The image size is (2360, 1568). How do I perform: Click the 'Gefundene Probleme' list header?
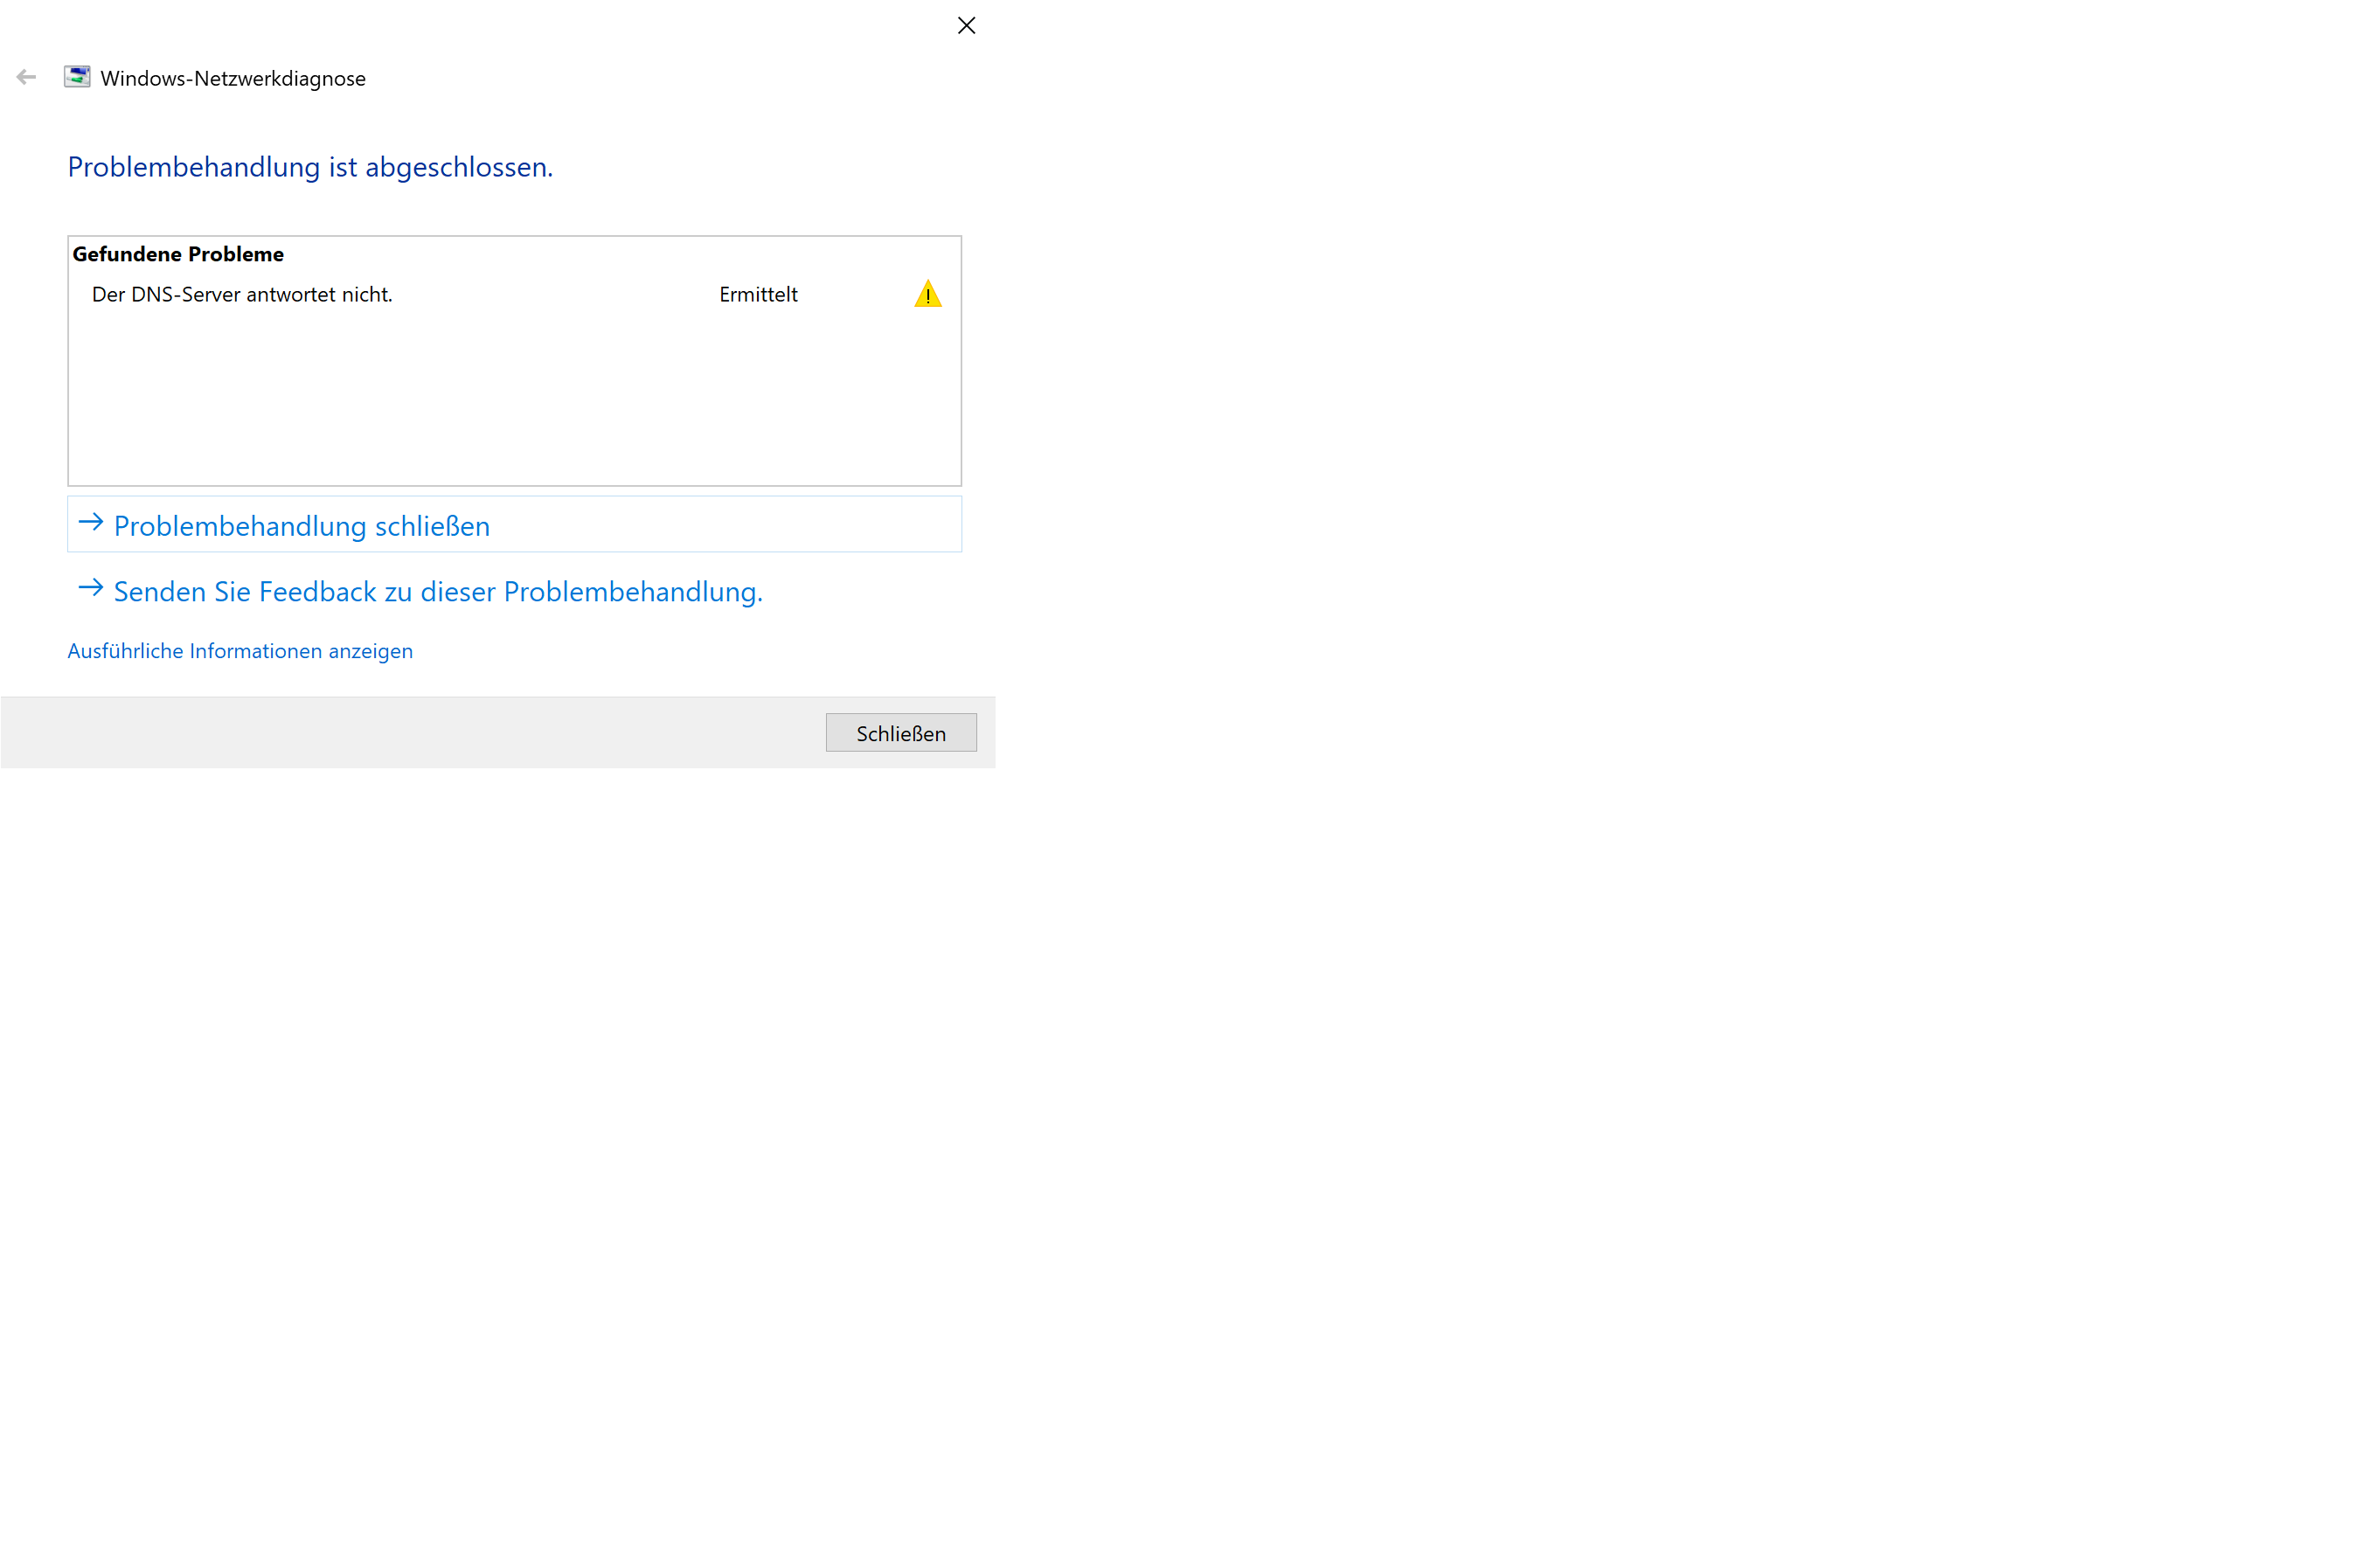tap(178, 254)
